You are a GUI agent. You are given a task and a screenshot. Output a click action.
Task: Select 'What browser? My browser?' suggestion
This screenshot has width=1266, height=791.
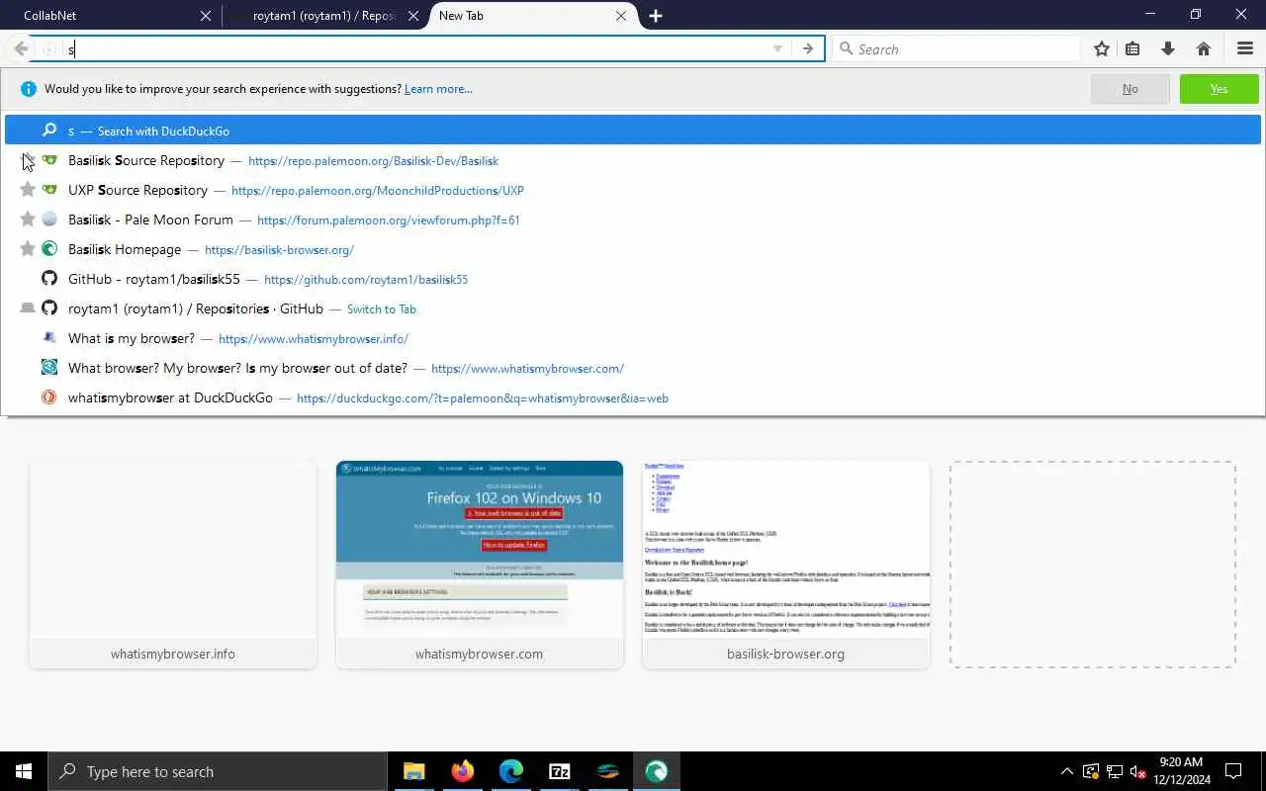pyautogui.click(x=633, y=368)
